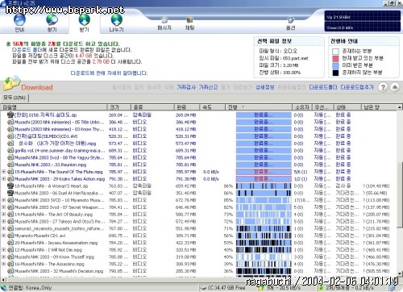This screenshot has height=292, width=403.
Task: Click the video icon of Musashi NHK 33 Reunion.mpg
Action: click(10, 165)
